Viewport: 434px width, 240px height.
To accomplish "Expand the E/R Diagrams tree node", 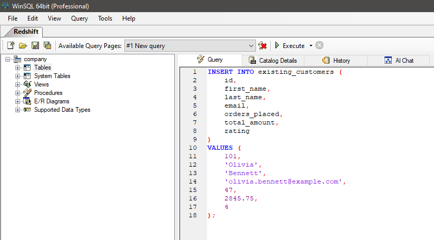I will [18, 101].
